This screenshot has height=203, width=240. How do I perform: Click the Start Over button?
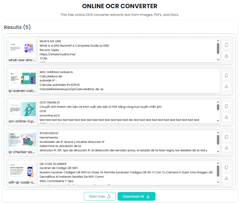coord(100,196)
